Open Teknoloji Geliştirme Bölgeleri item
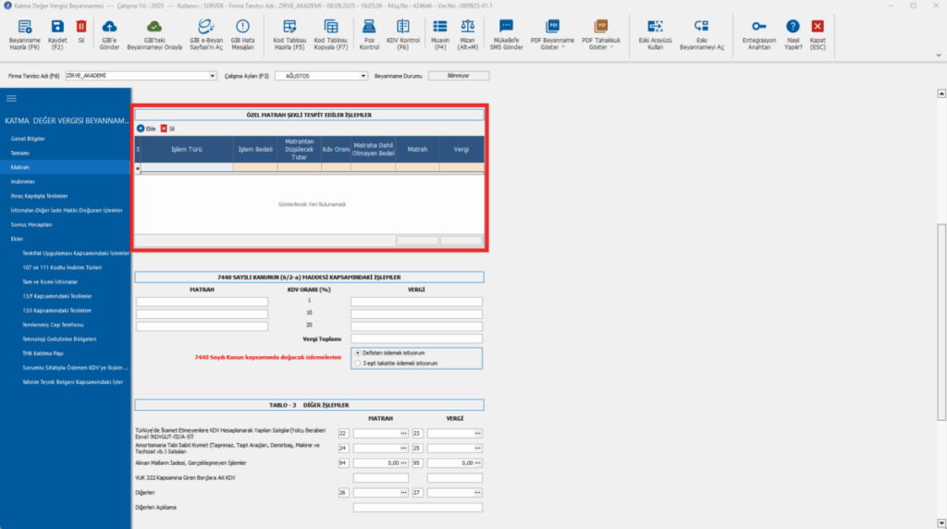Viewport: 947px width, 529px height. pyautogui.click(x=59, y=339)
